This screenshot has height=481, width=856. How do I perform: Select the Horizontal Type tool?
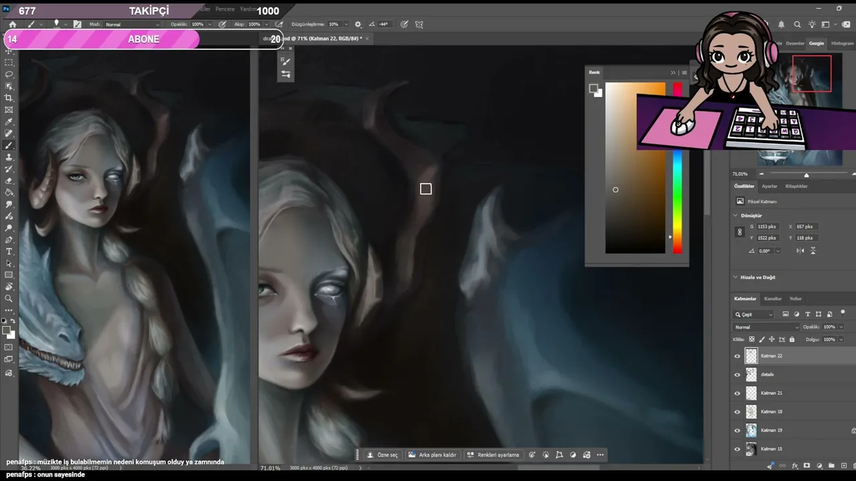point(9,251)
